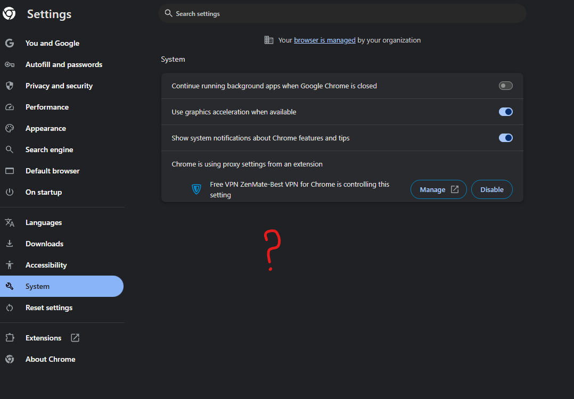This screenshot has width=574, height=399.
Task: Click the download arrow icon for Downloads
Action: pos(10,244)
